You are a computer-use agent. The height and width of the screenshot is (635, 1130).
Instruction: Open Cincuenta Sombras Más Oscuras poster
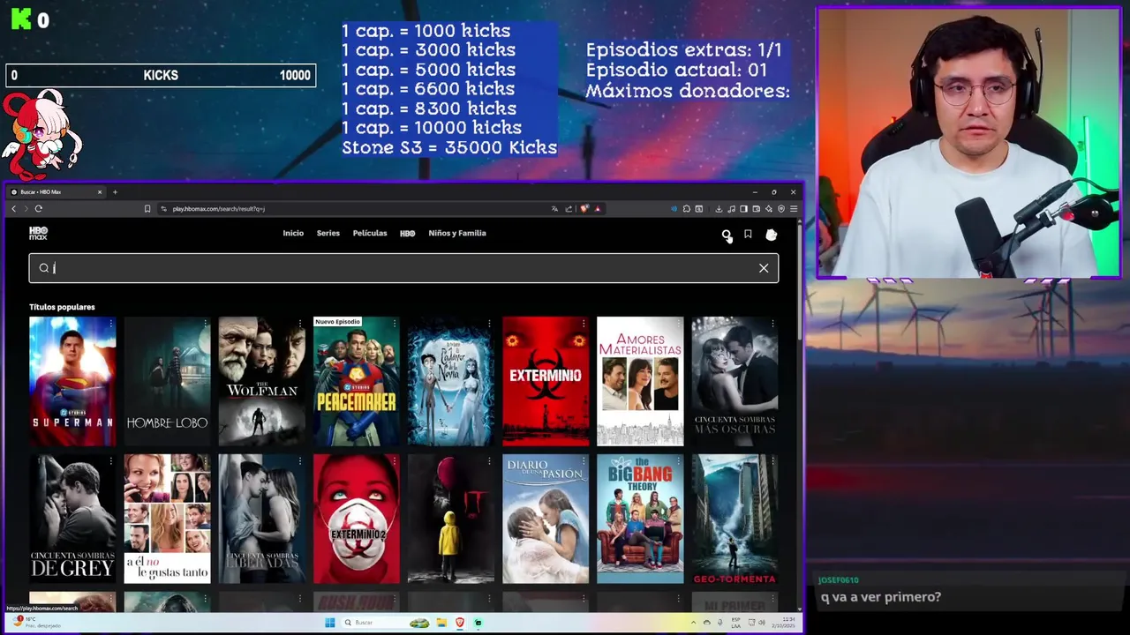click(734, 381)
